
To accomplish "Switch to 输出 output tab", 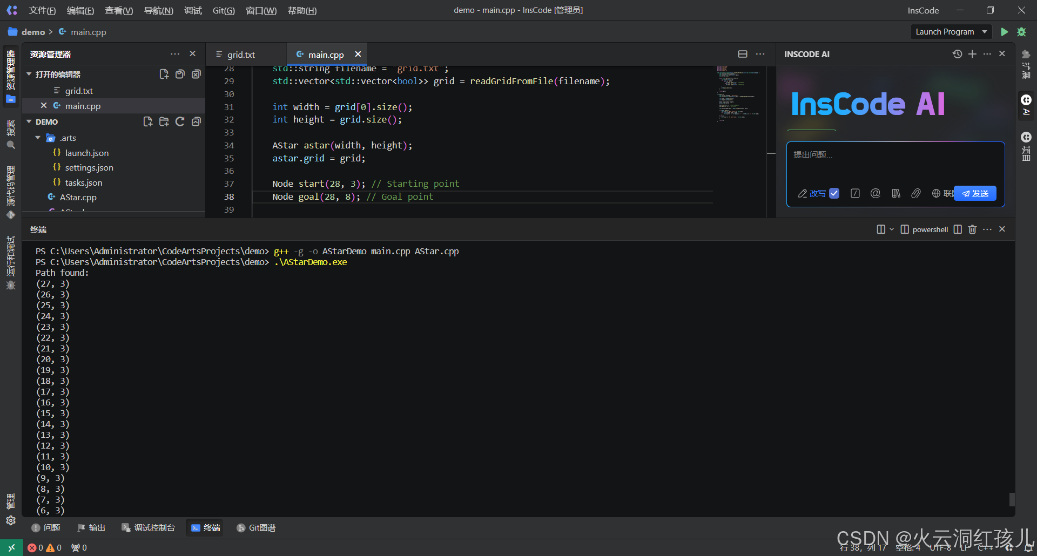I will 91,528.
